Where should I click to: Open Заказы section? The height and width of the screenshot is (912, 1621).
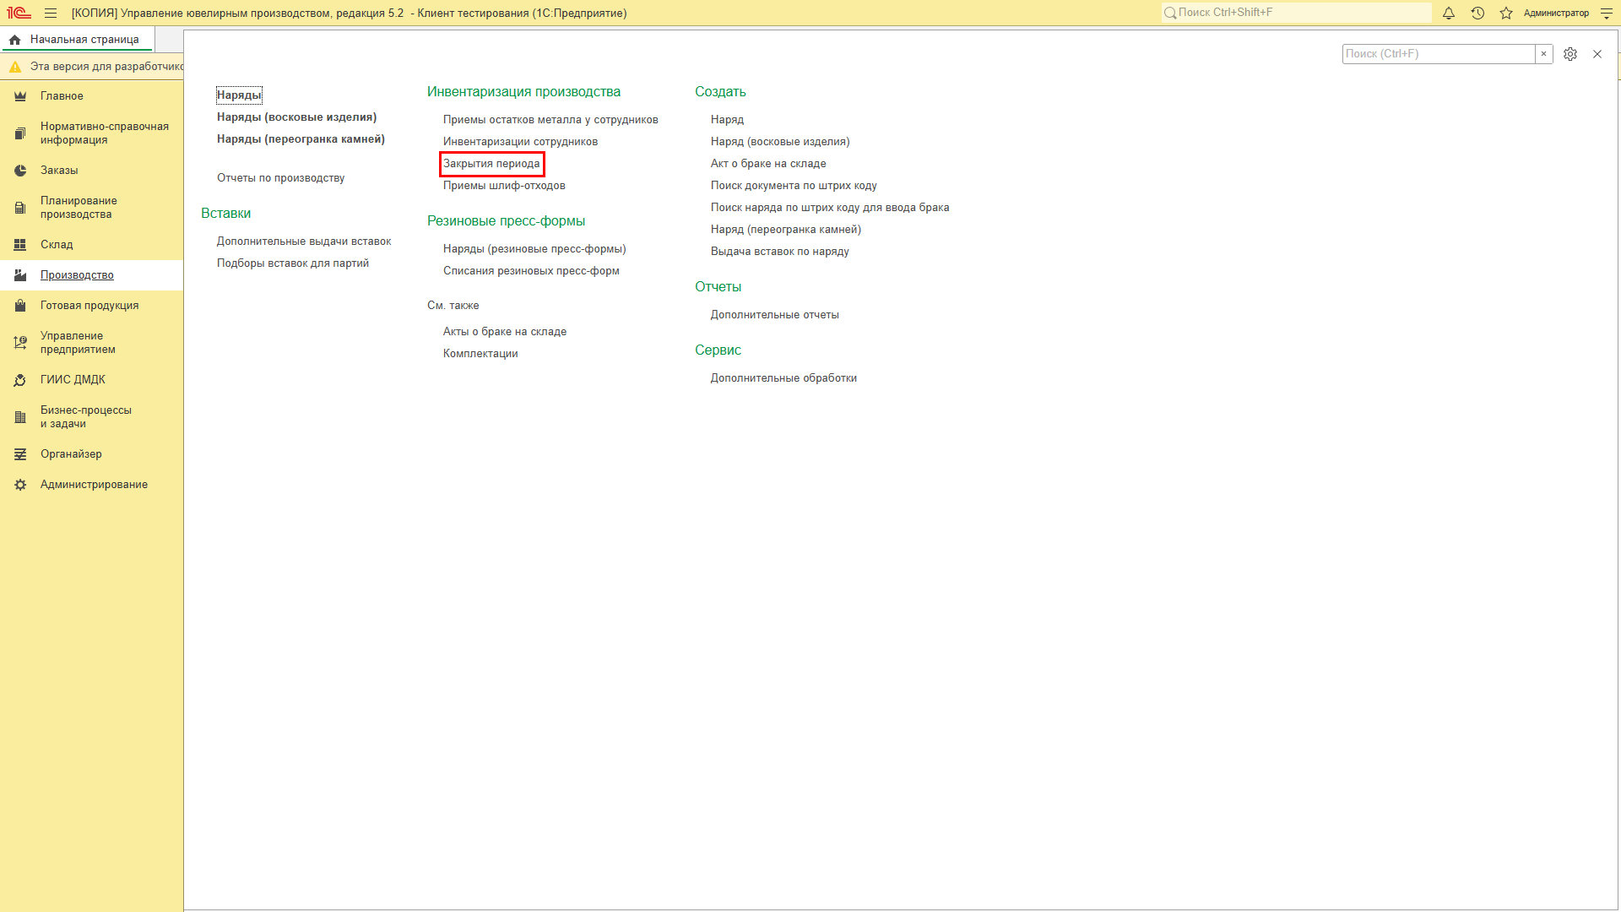tap(59, 171)
